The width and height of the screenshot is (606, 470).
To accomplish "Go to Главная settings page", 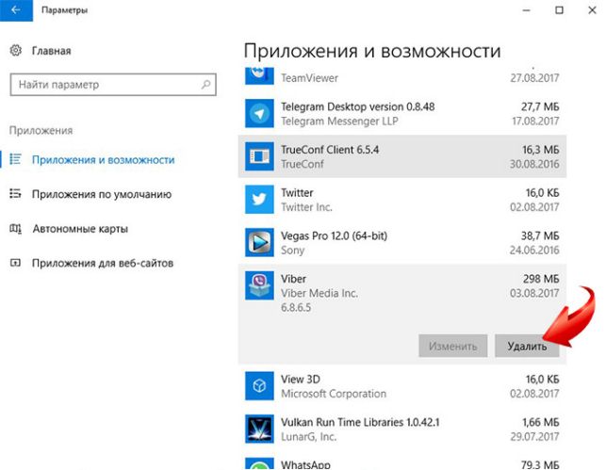I will coord(52,51).
